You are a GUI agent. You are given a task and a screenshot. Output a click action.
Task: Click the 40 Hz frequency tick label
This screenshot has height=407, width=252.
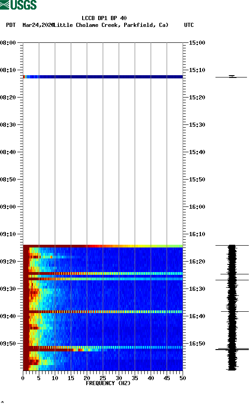coord(151,378)
